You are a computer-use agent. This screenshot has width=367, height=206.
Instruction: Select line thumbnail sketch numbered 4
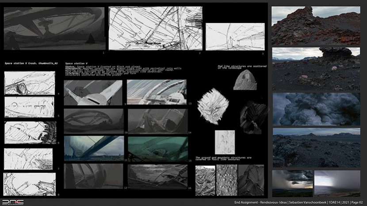click(x=28, y=83)
